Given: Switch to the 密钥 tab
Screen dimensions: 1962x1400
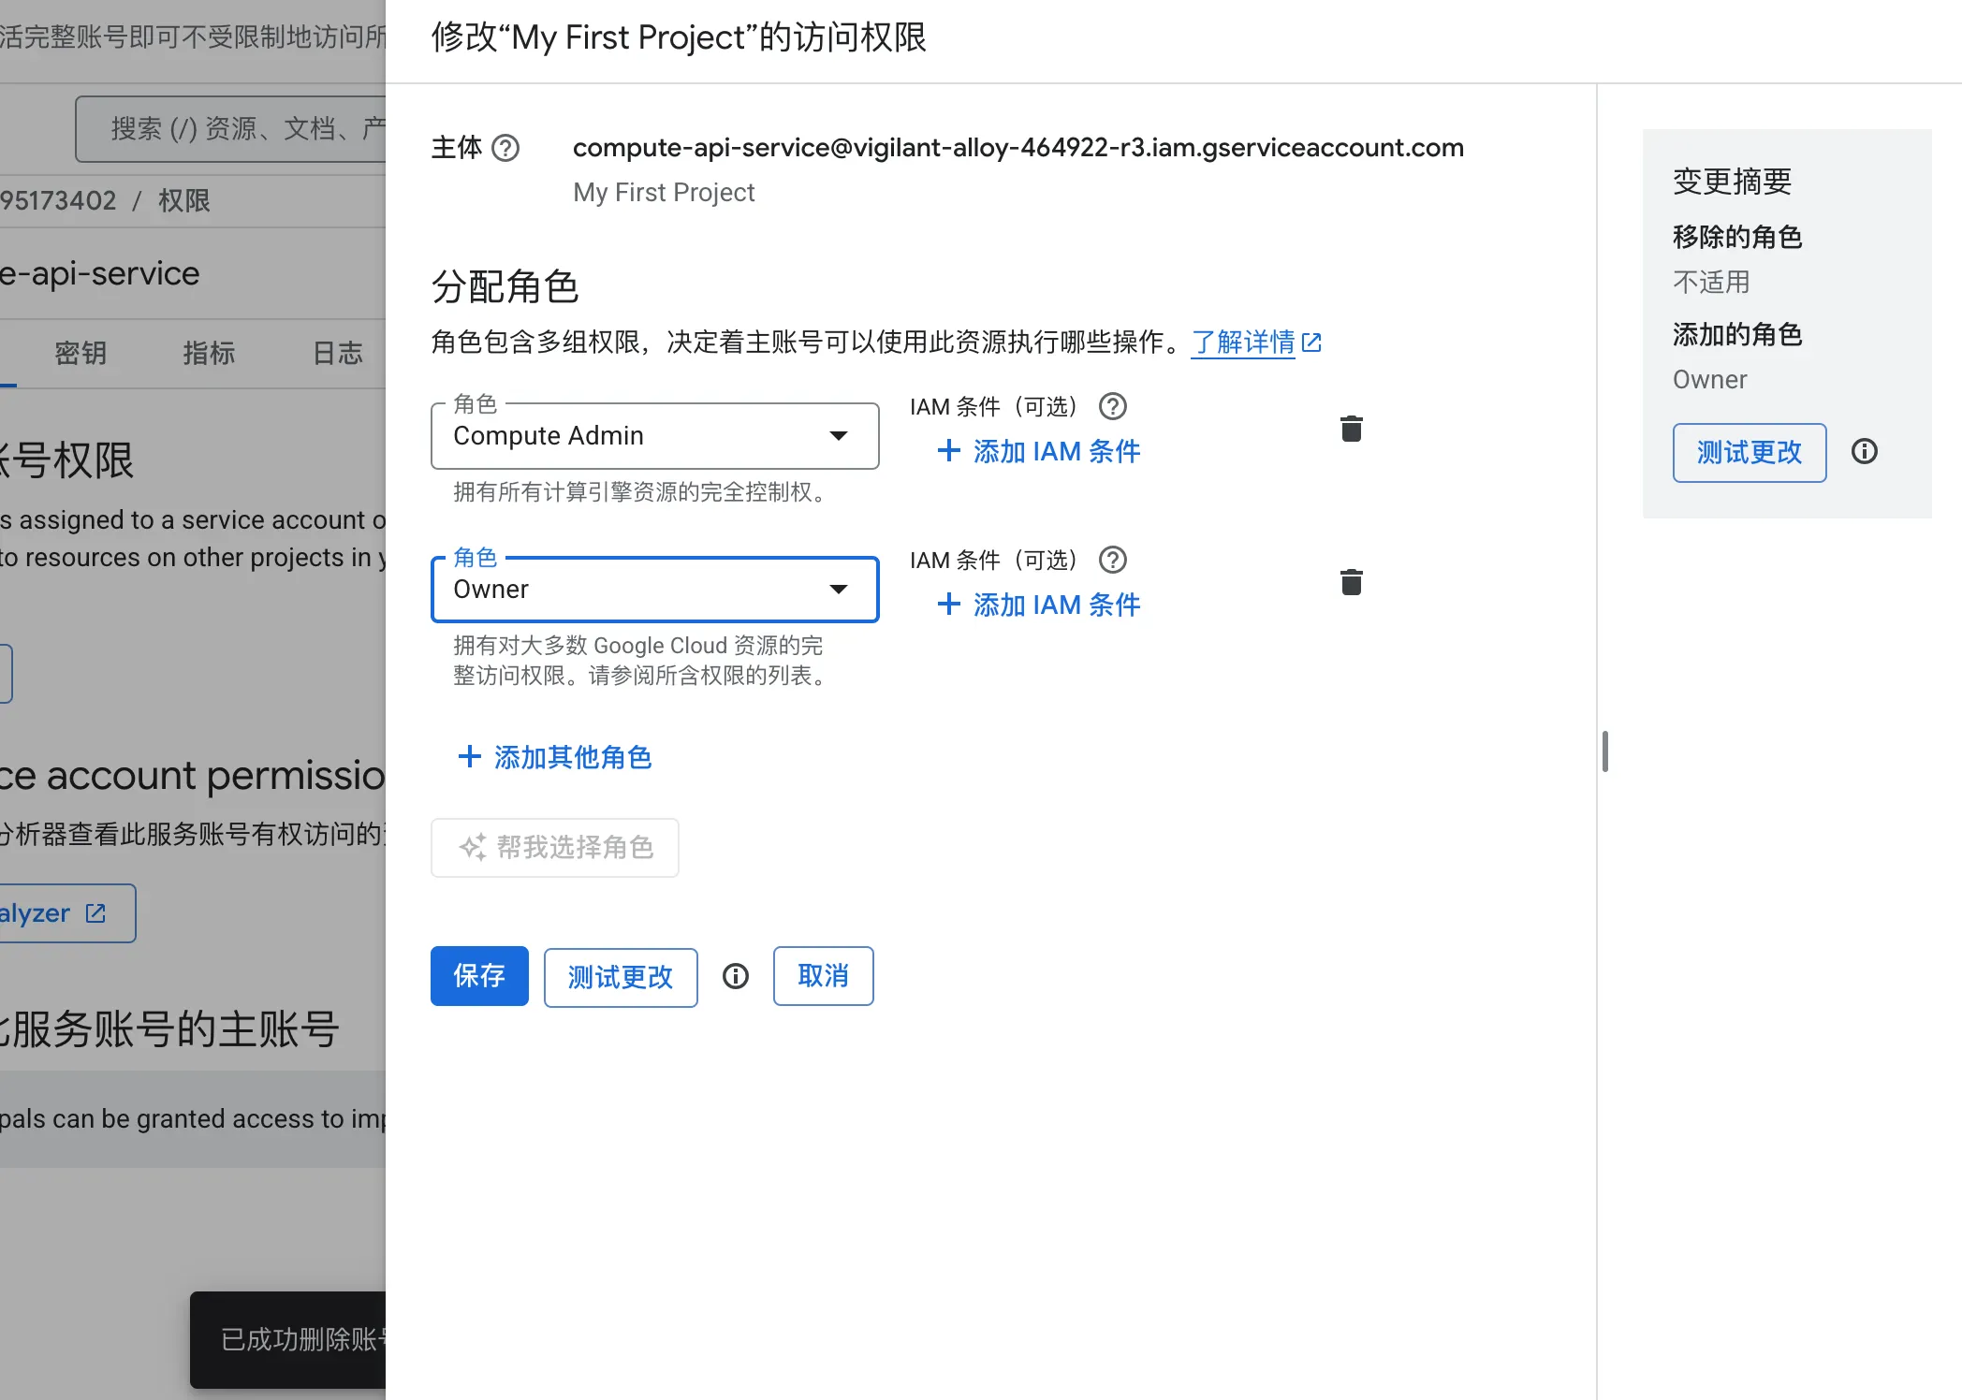Looking at the screenshot, I should (x=81, y=353).
